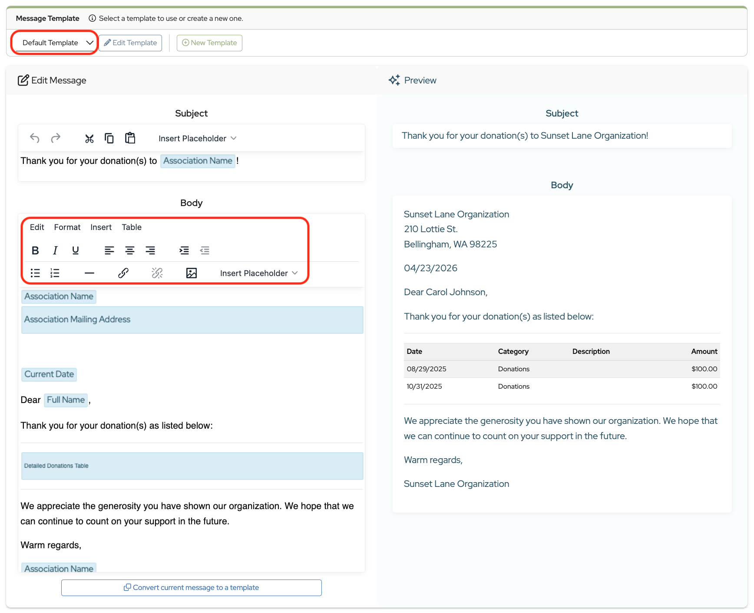Click Convert current message to a template
754x613 pixels.
tap(192, 587)
